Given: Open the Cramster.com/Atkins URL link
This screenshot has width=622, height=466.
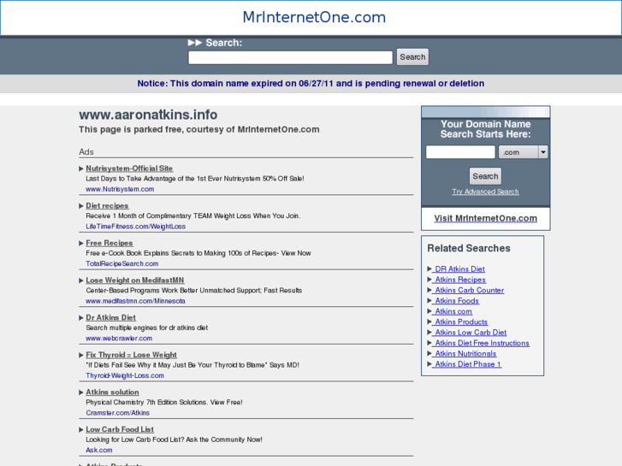Looking at the screenshot, I should pos(118,413).
